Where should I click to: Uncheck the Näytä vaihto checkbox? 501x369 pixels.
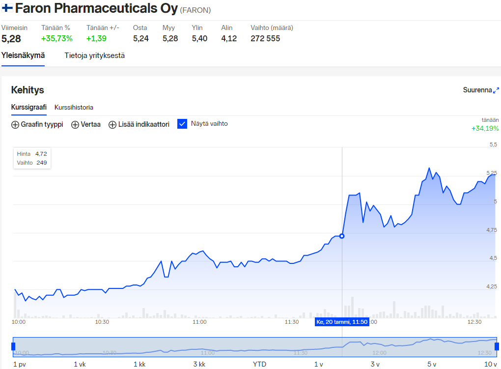tap(182, 124)
